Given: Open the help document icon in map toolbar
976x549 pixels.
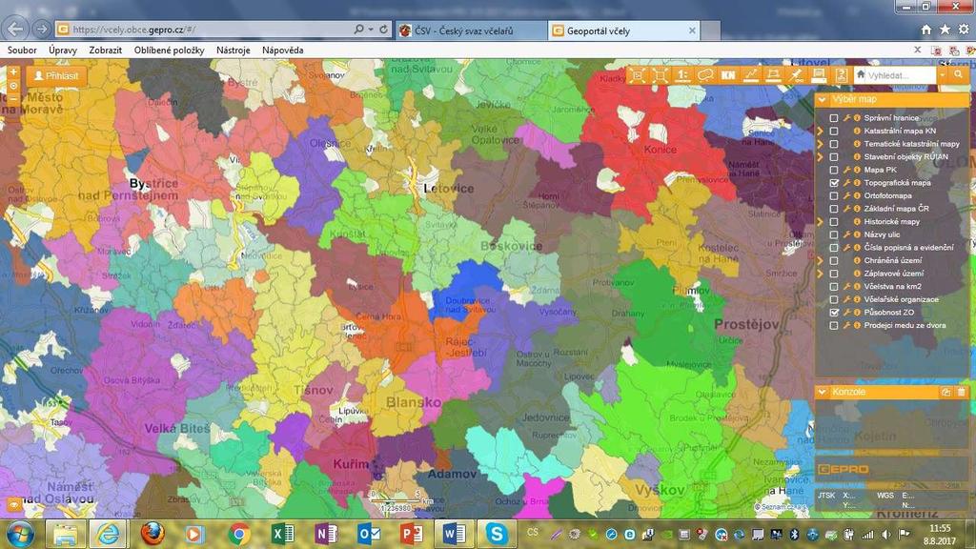Looking at the screenshot, I should tap(841, 75).
